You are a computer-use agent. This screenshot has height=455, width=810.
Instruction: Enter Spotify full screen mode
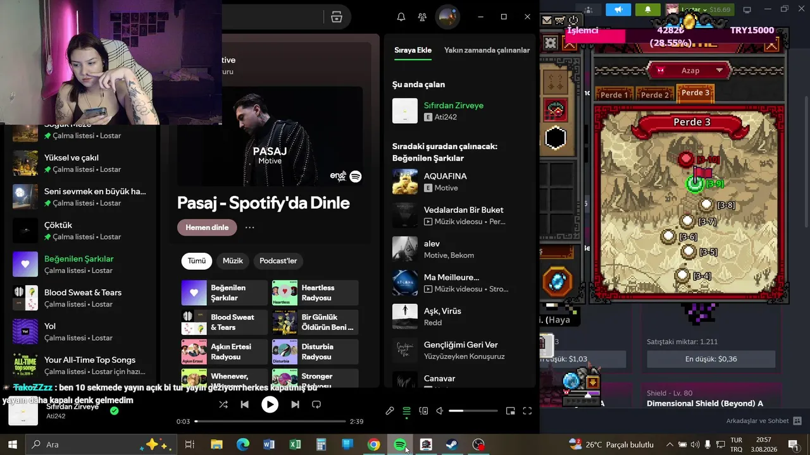click(527, 411)
